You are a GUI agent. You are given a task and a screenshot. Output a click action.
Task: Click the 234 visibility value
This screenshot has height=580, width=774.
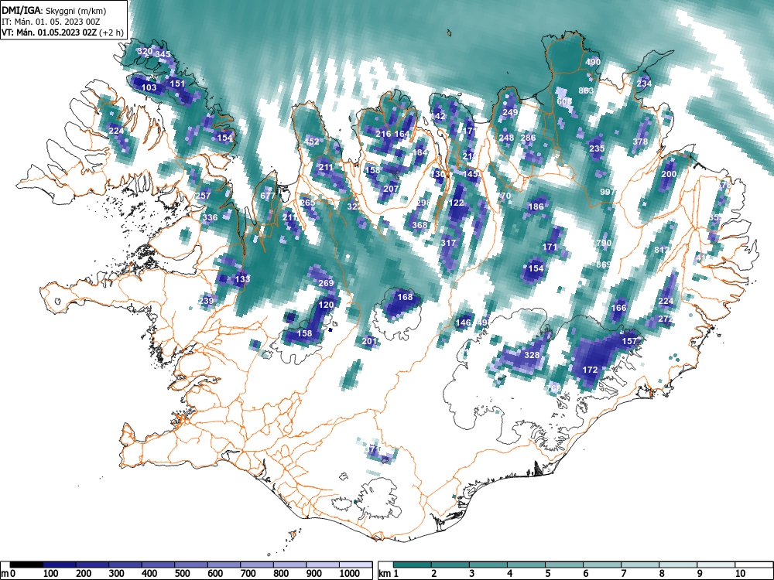(644, 84)
